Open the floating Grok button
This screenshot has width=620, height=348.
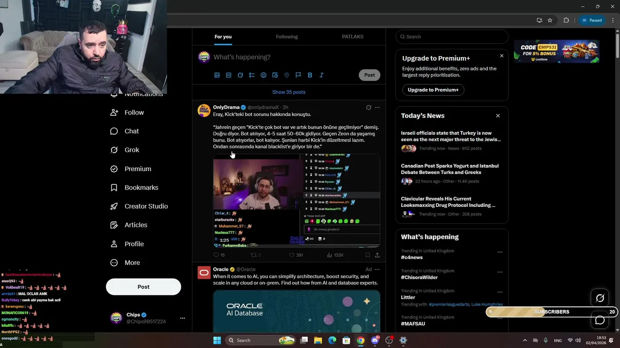600,298
